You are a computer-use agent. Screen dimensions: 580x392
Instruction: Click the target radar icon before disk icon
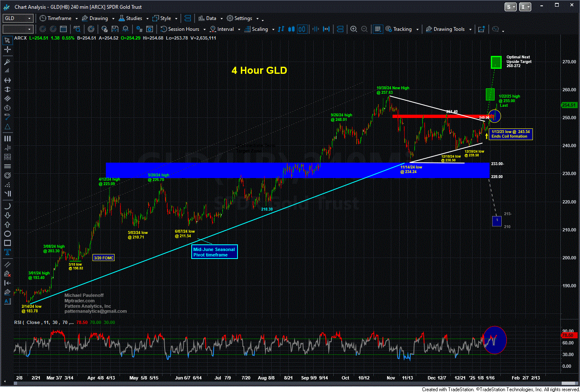click(x=91, y=29)
